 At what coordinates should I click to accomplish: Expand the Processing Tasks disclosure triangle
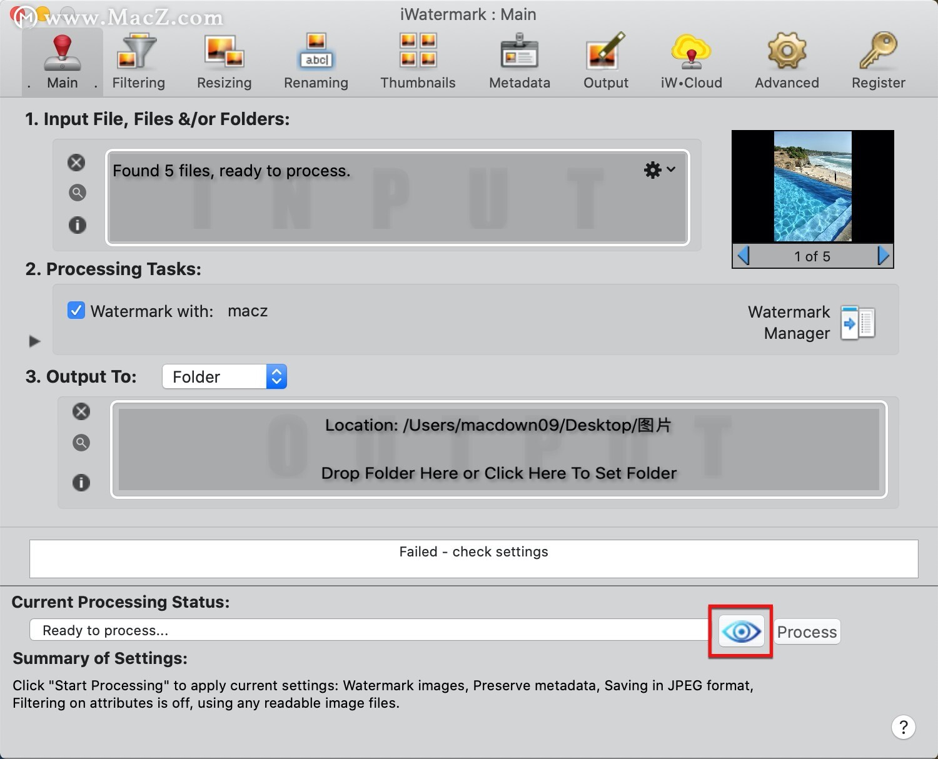pos(34,341)
